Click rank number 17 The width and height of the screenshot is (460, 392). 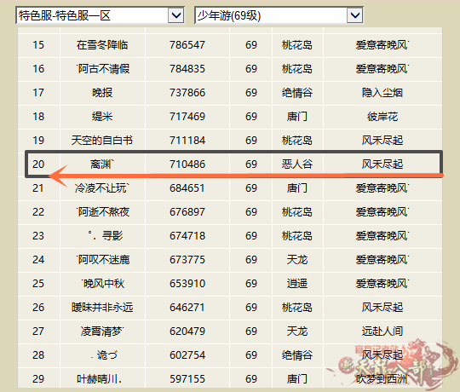click(38, 93)
